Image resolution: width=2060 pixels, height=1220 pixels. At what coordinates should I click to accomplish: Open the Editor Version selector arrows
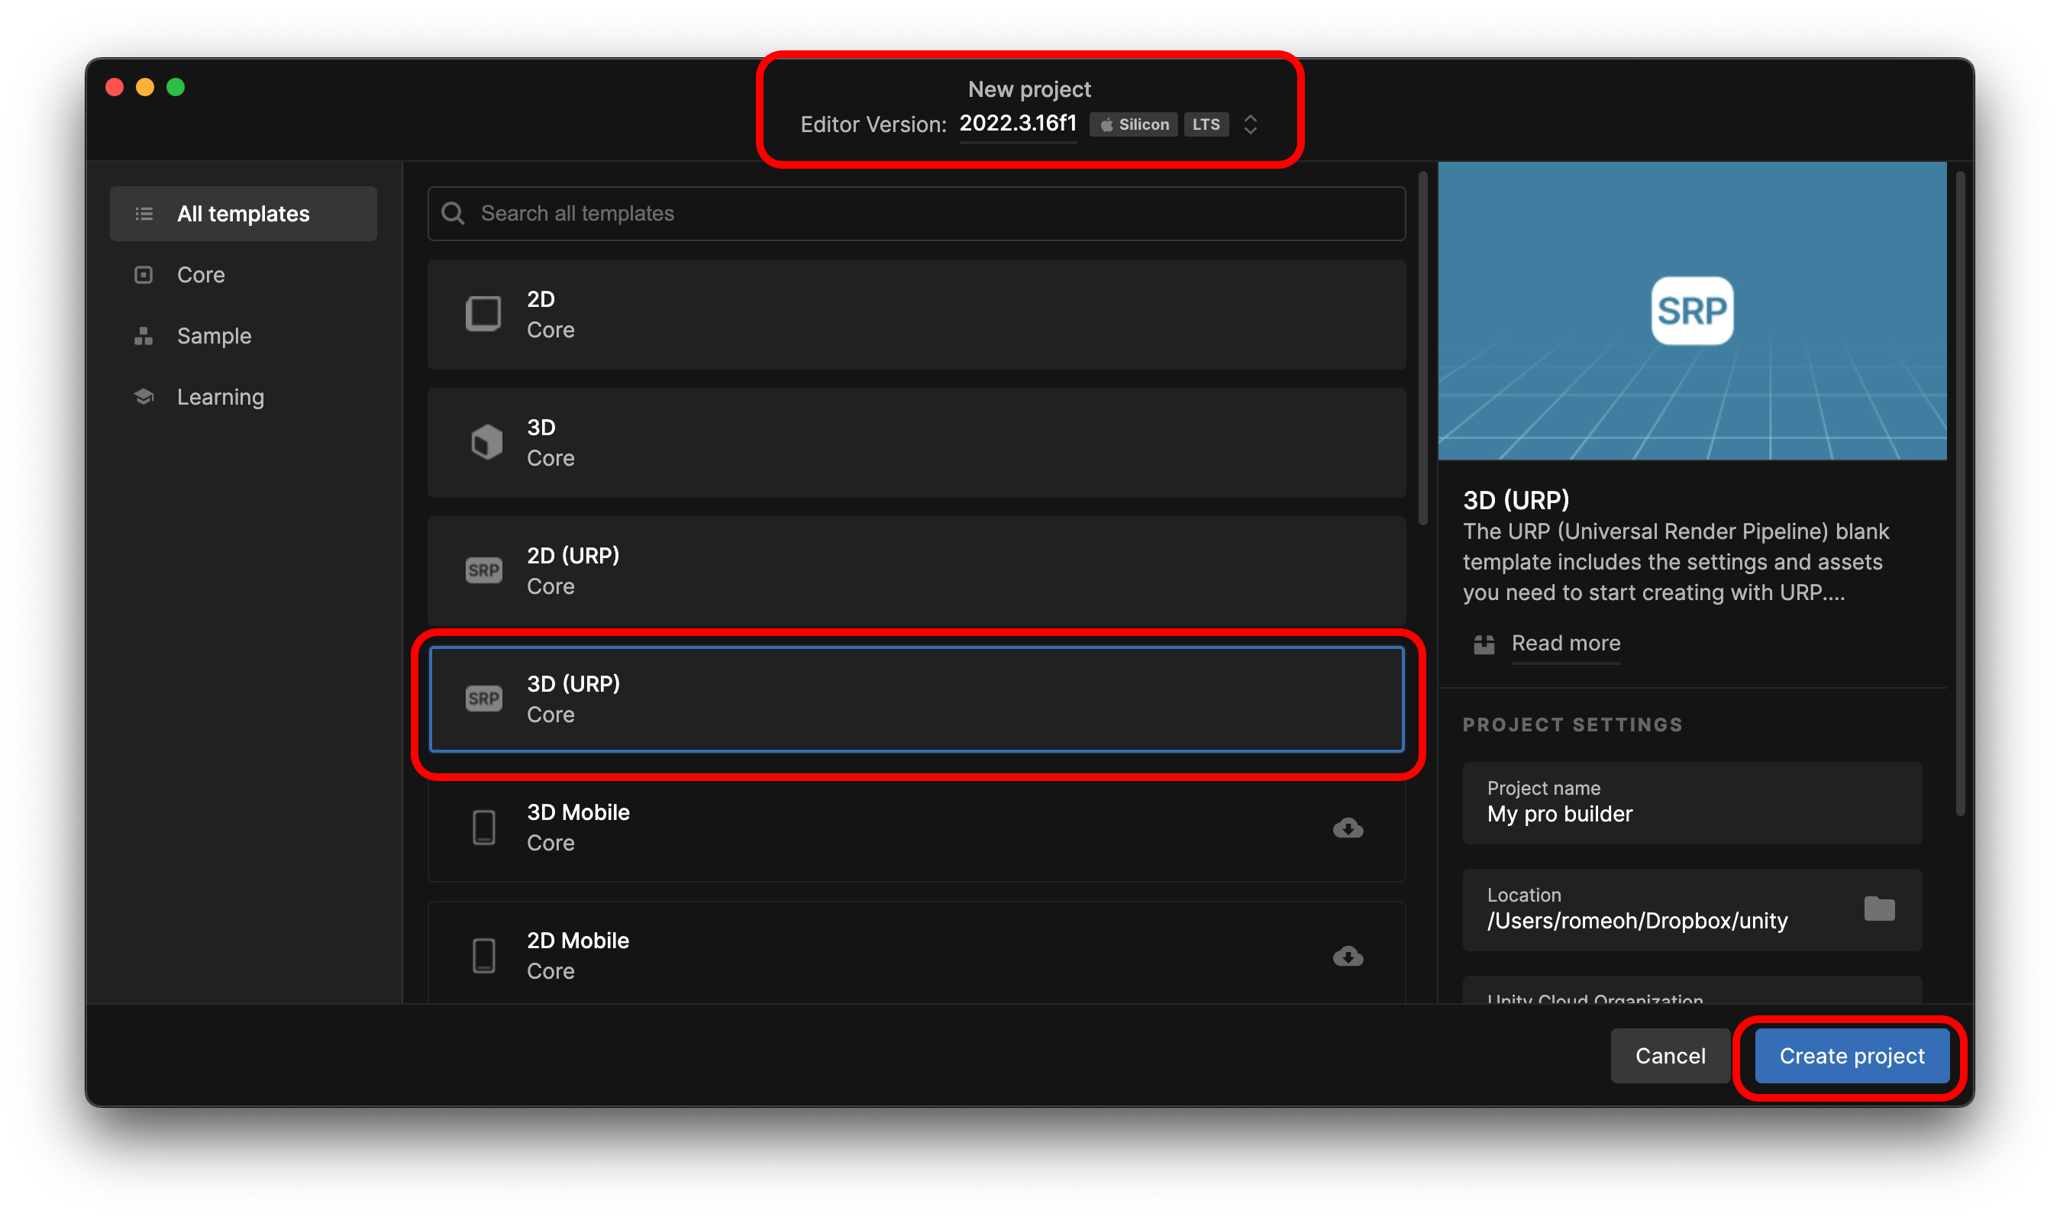coord(1249,124)
